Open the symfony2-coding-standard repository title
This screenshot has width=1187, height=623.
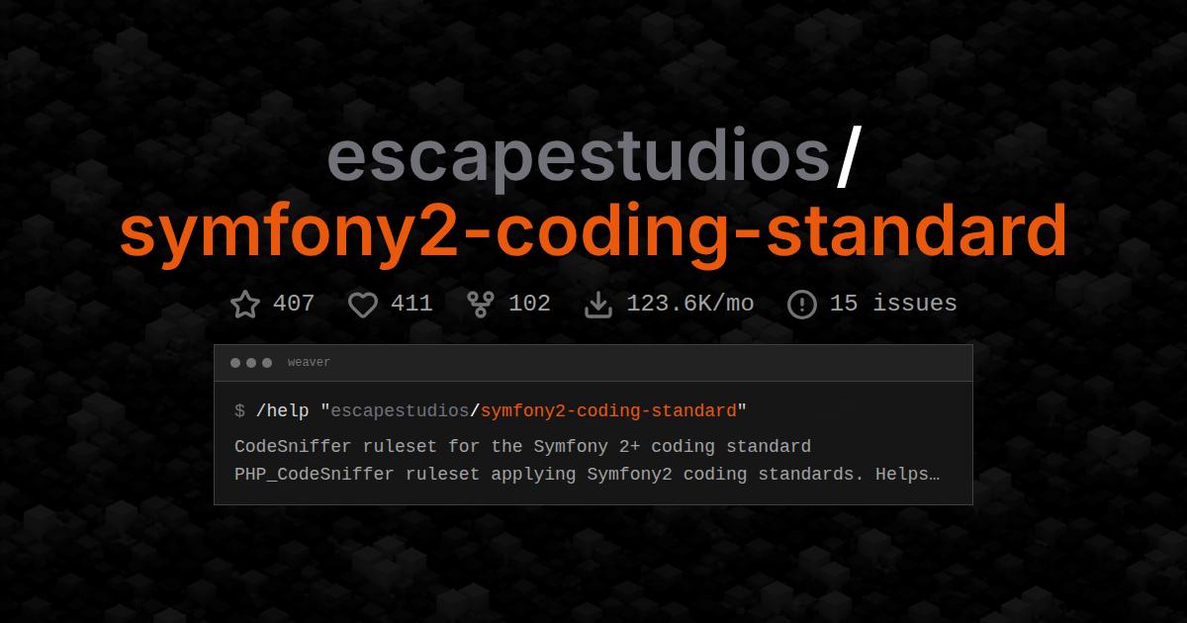(x=593, y=231)
